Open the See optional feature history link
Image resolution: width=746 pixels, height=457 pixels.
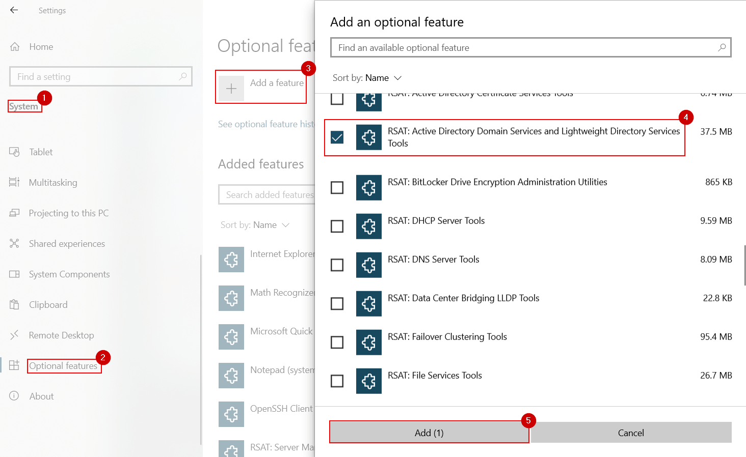pos(266,124)
